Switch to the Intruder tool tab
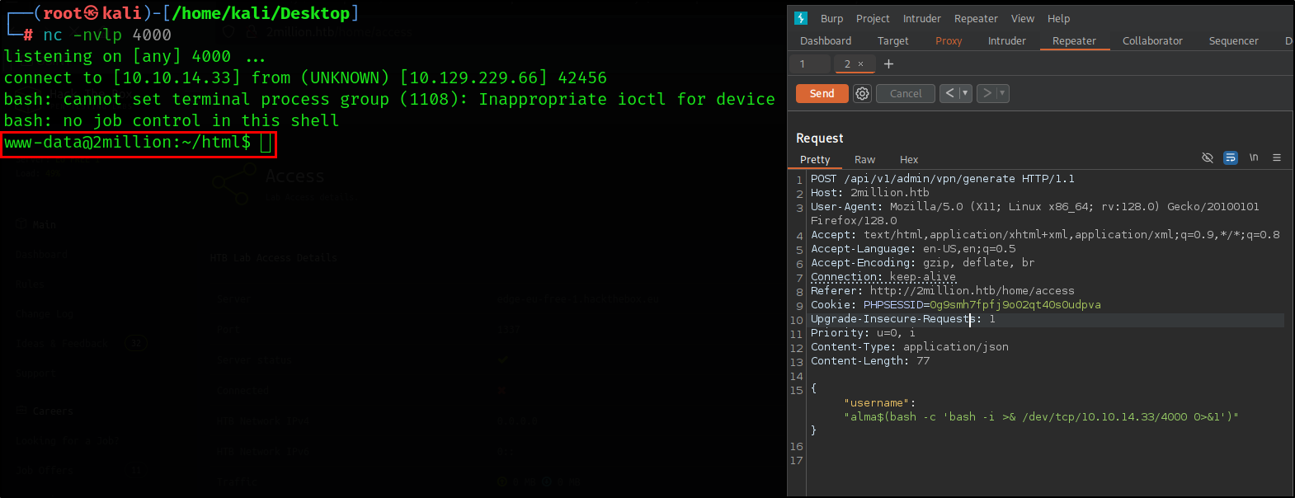Screen dimensions: 1295x498 (1007, 40)
